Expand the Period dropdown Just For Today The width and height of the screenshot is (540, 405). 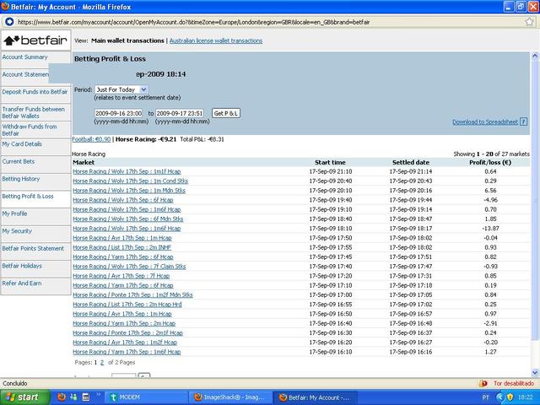click(x=121, y=89)
